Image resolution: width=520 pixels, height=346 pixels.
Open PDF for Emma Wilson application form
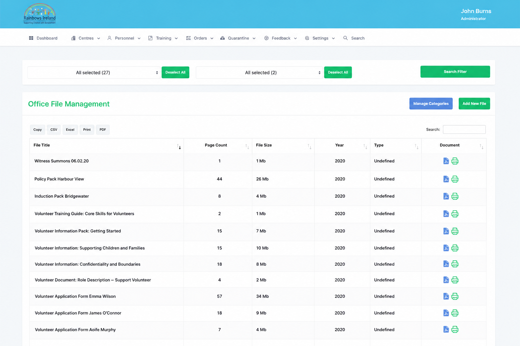pos(446,296)
